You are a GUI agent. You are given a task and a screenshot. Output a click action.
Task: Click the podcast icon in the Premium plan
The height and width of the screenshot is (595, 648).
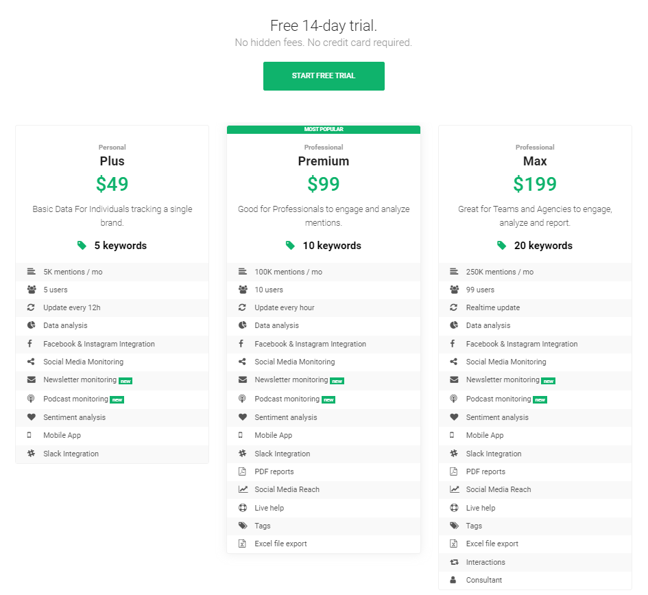[x=242, y=399]
